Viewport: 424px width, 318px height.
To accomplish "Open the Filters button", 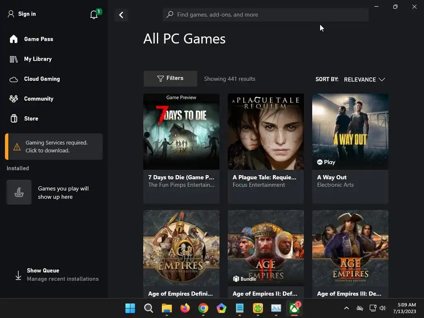I will pos(170,78).
